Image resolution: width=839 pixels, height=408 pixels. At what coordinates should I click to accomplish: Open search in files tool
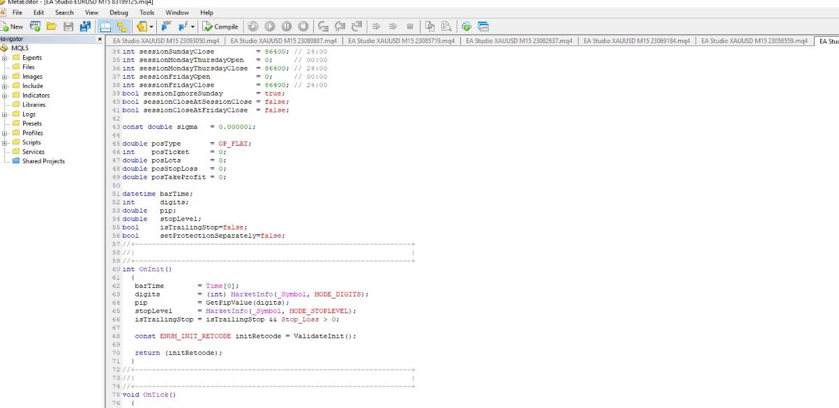pyautogui.click(x=446, y=26)
